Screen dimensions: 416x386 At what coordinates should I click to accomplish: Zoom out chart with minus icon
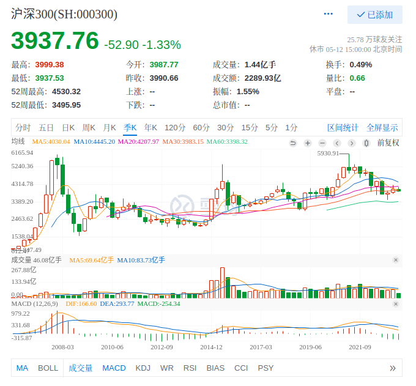[x=322, y=143]
